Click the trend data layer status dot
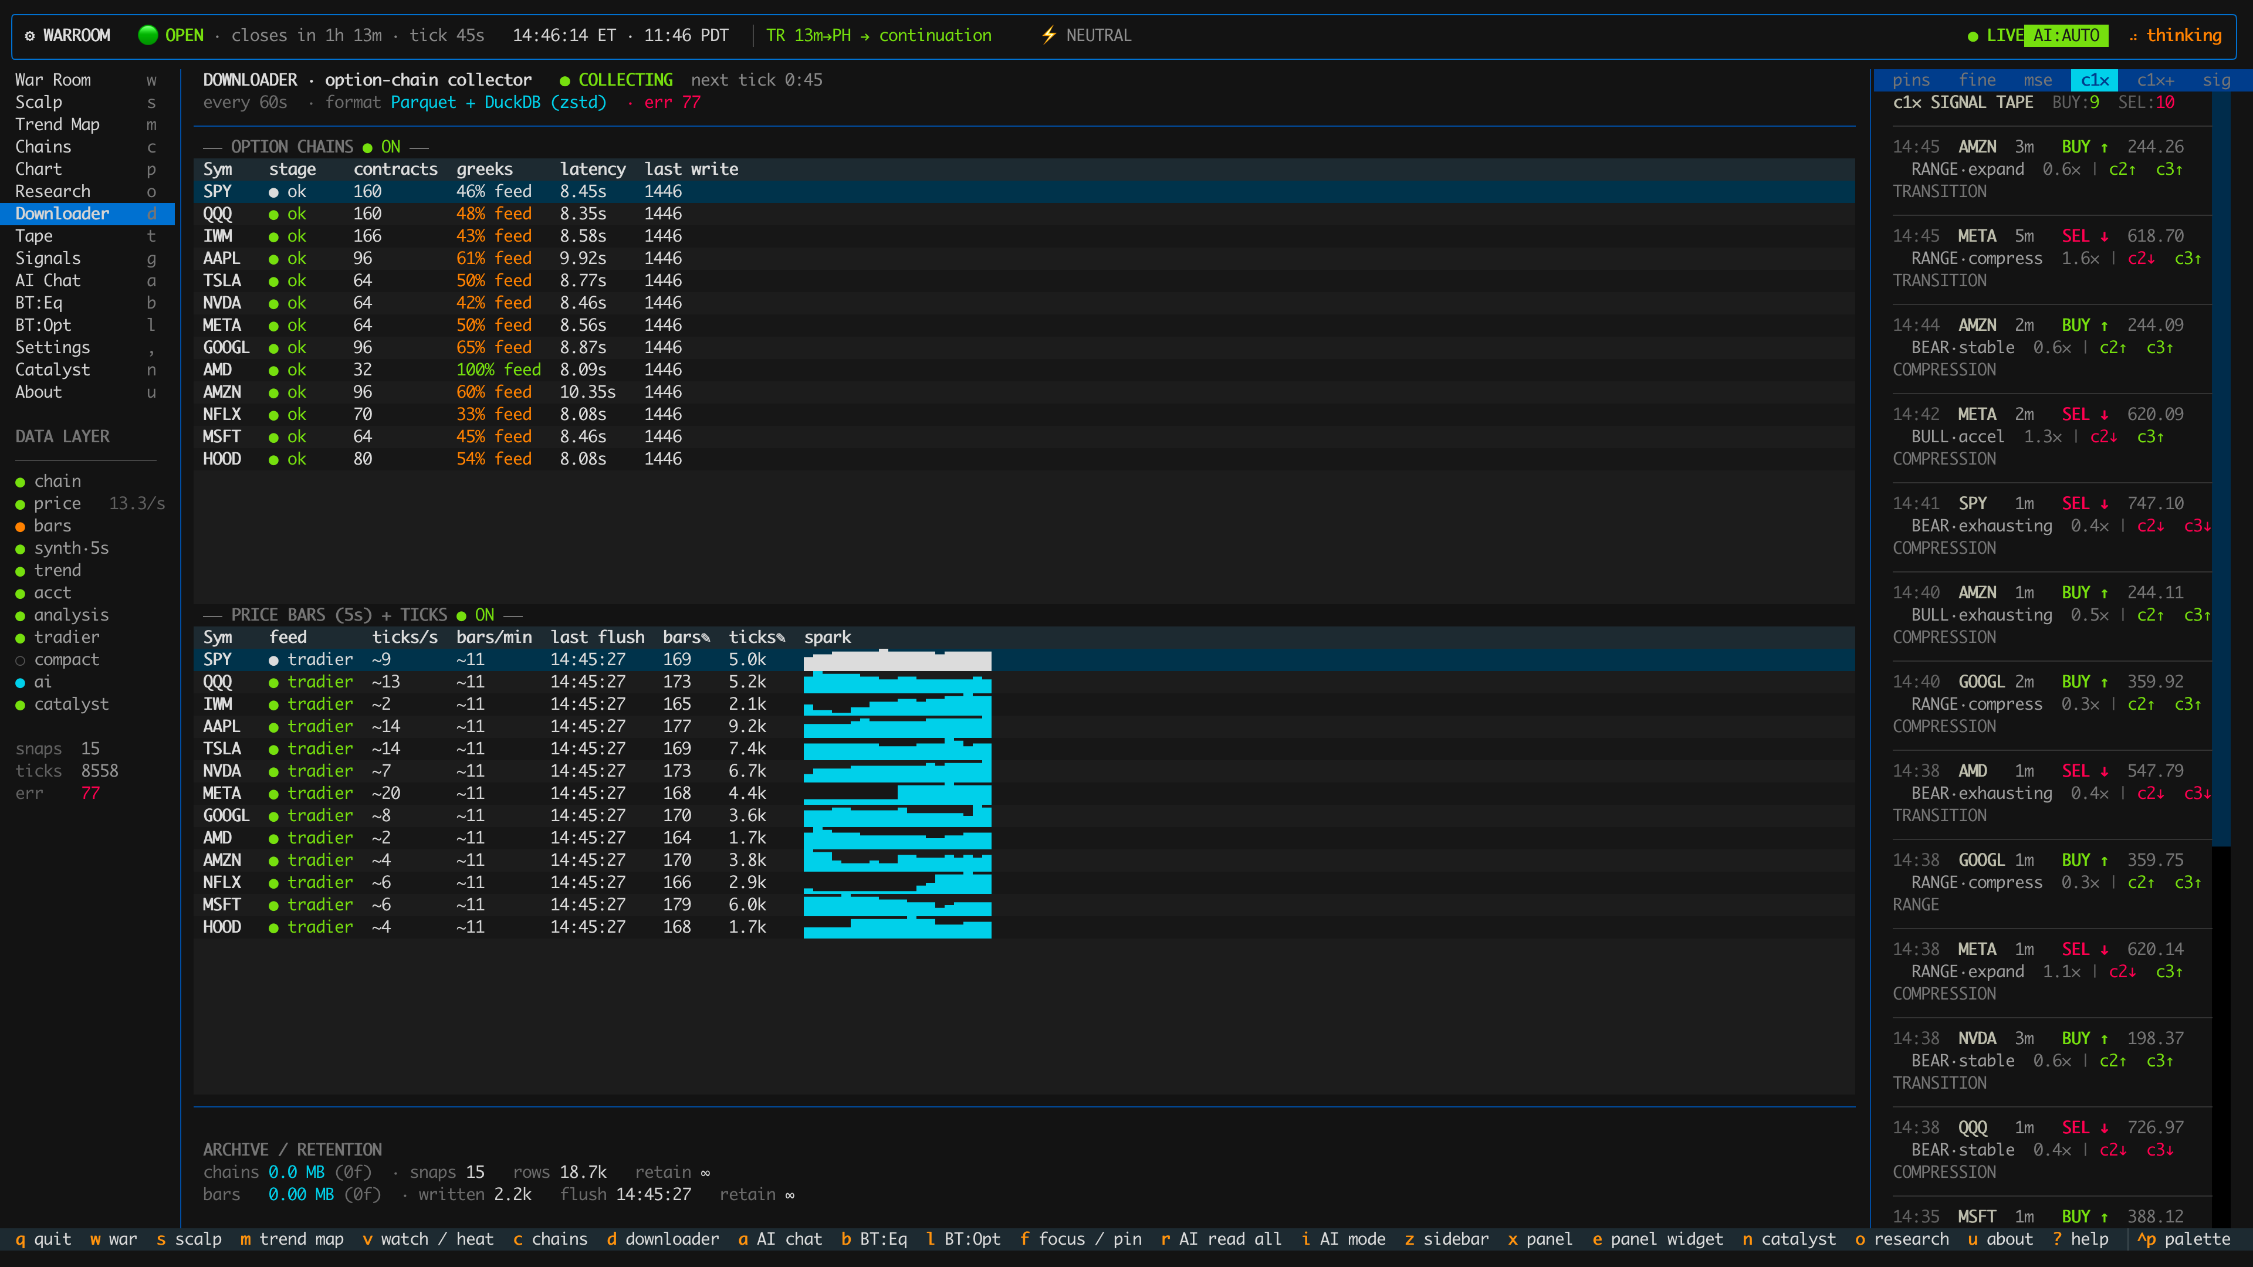This screenshot has width=2253, height=1267. tap(20, 571)
